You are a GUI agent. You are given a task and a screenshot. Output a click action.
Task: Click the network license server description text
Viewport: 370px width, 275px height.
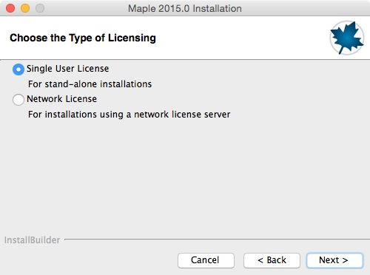click(x=129, y=115)
